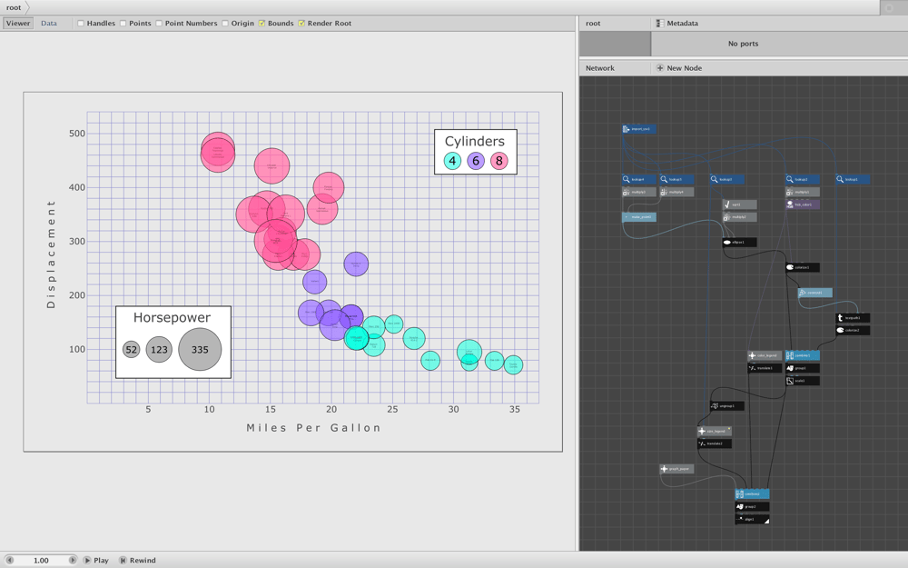This screenshot has height=568, width=908.
Task: Select the translate2 node
Action: [714, 444]
